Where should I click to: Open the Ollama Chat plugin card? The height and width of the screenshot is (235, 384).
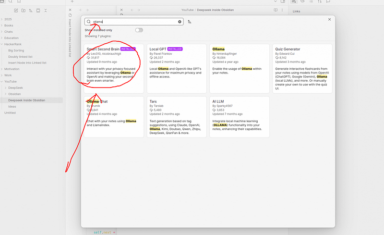click(114, 117)
